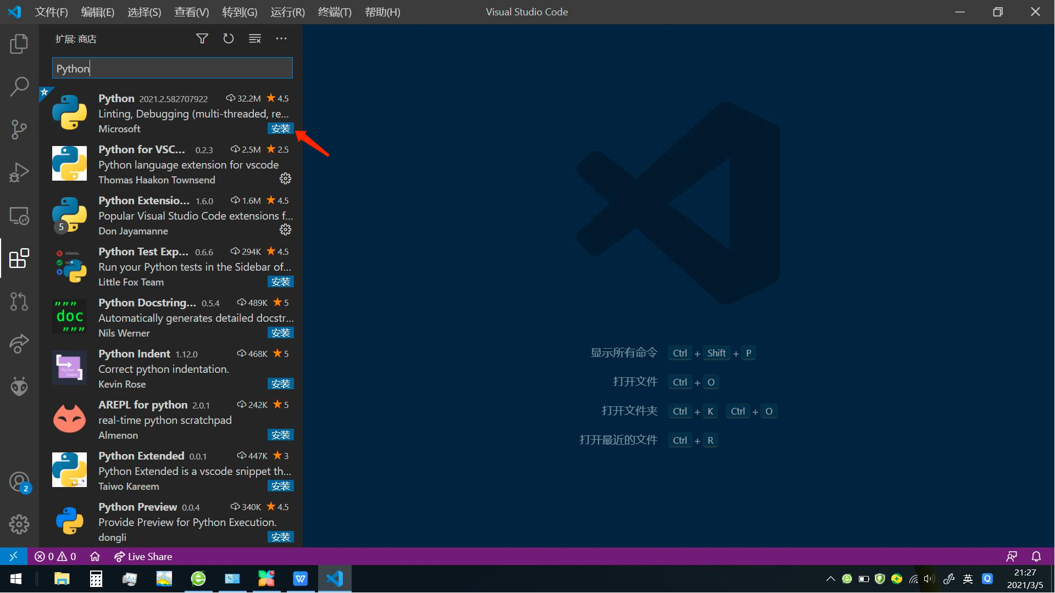The image size is (1055, 593).
Task: Clear extensions search results icon
Action: [255, 38]
